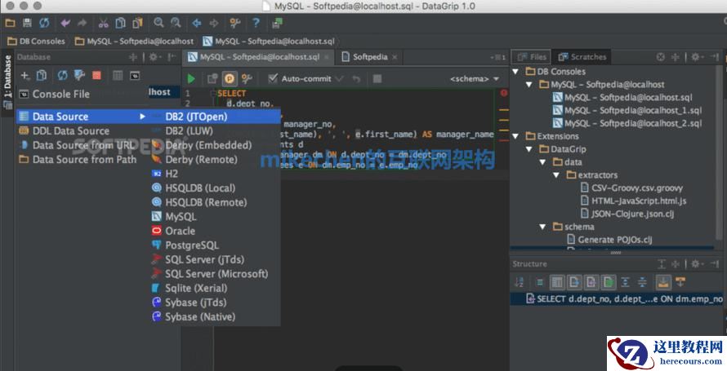
Task: Switch to the Files tab
Action: tap(531, 57)
